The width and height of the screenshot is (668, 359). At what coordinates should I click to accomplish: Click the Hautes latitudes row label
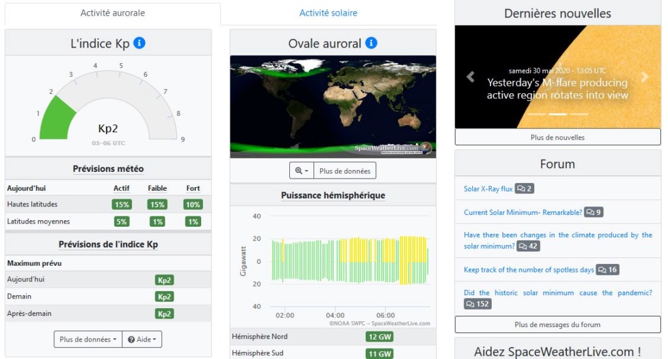[x=32, y=205]
